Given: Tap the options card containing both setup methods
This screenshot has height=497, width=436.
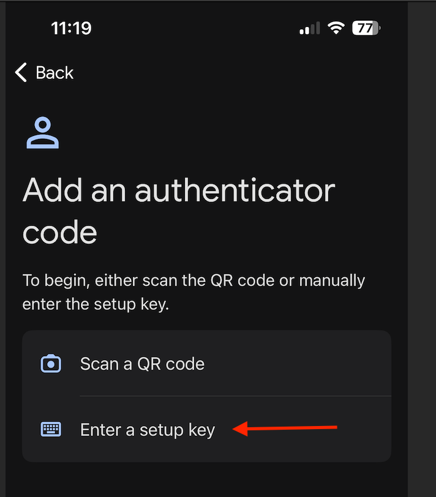Looking at the screenshot, I should [x=206, y=395].
